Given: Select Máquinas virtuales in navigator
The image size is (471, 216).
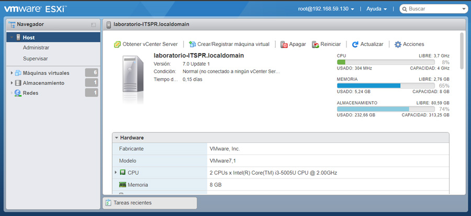Looking at the screenshot, I should [x=46, y=73].
